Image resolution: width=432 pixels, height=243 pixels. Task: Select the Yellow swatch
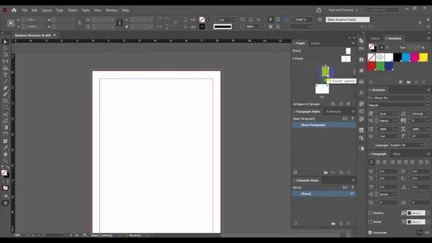(x=423, y=57)
